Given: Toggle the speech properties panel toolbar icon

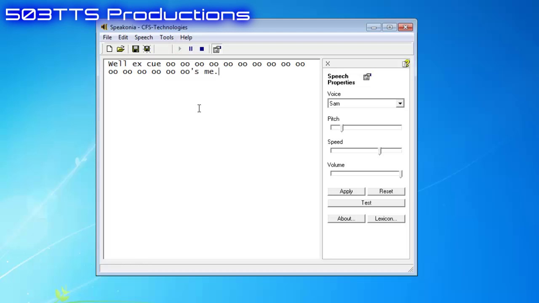Looking at the screenshot, I should 217,49.
